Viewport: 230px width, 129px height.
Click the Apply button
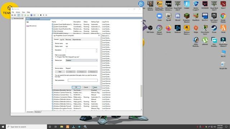(96, 87)
